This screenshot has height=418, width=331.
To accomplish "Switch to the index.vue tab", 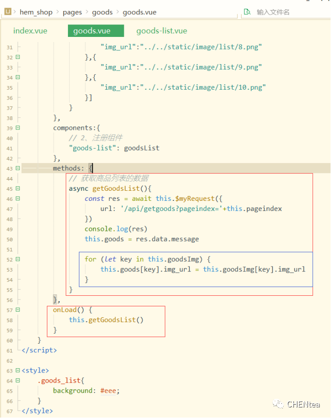I will click(30, 31).
